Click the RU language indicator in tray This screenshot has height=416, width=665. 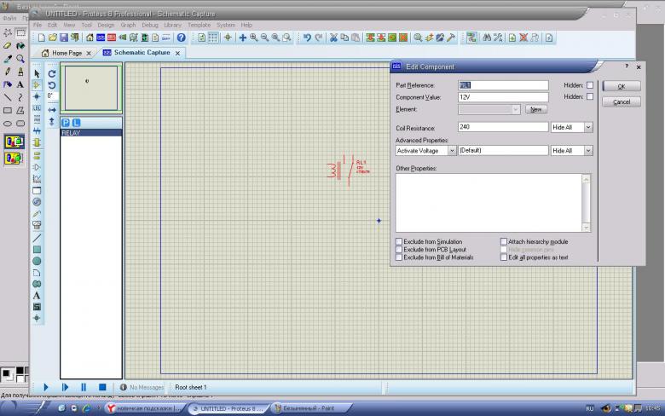589,408
